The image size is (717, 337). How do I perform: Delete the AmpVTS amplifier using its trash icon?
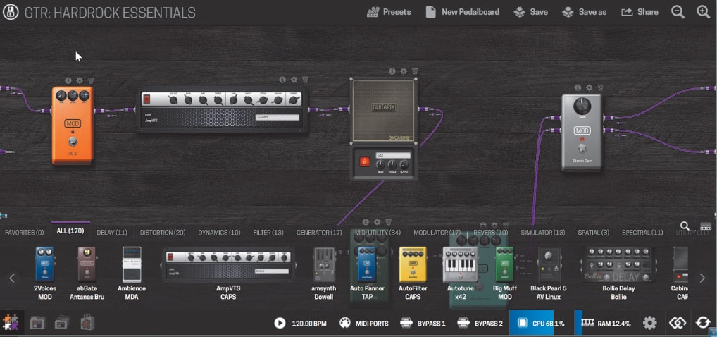coord(305,80)
